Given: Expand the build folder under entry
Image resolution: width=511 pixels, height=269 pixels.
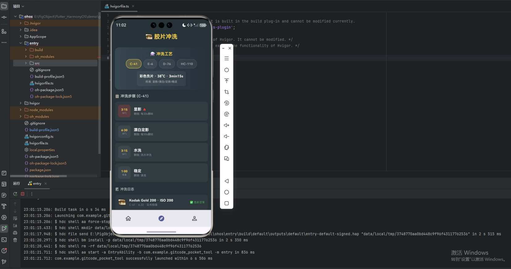Looking at the screenshot, I should (x=26, y=50).
